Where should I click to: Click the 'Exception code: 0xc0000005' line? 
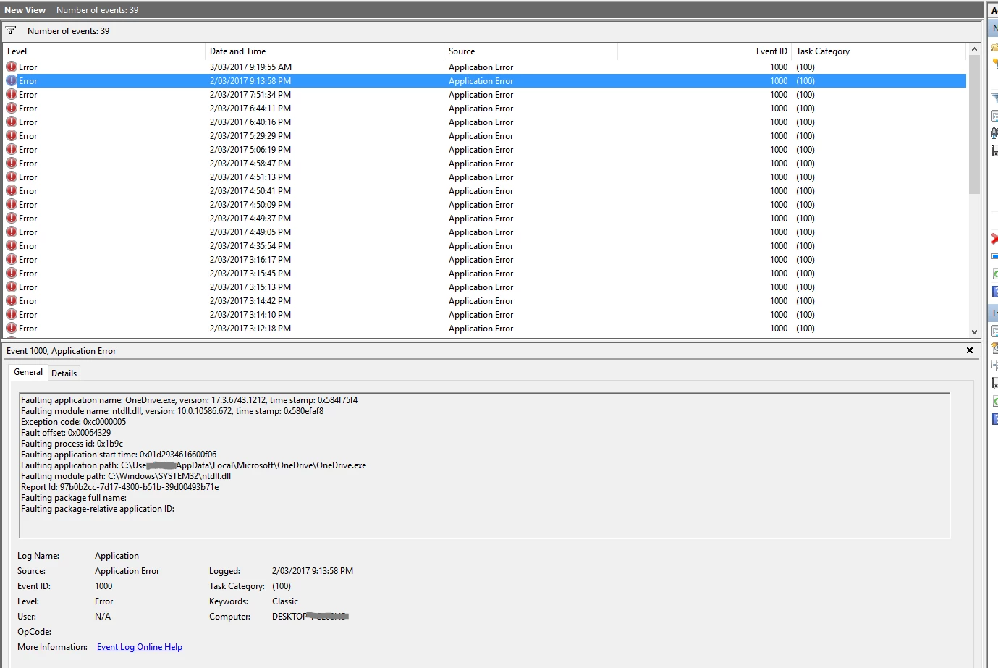click(73, 421)
